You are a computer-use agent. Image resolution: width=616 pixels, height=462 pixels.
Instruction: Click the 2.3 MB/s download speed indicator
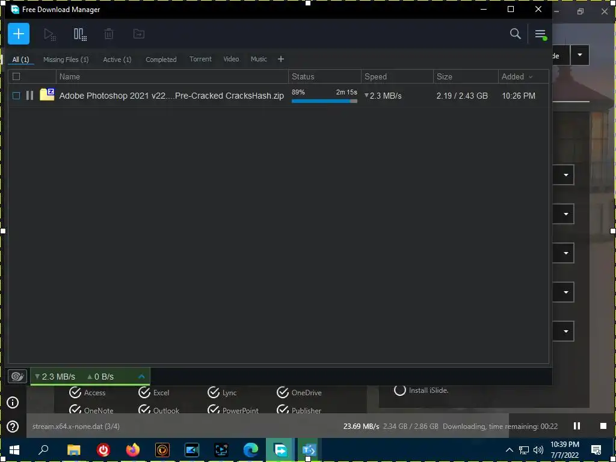pos(55,377)
